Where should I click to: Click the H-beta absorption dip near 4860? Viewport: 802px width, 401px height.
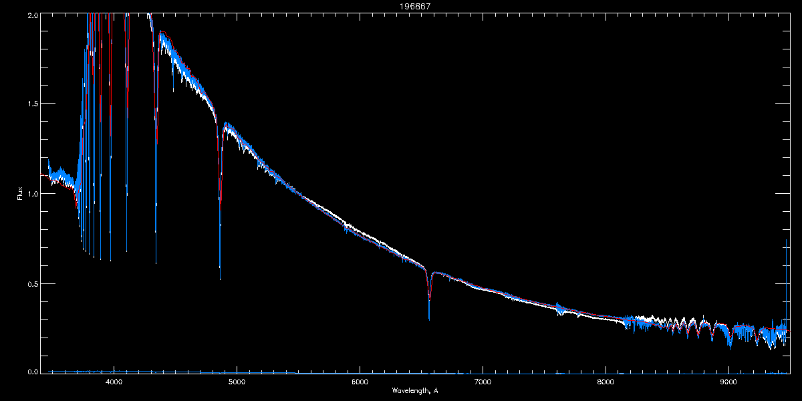220,200
